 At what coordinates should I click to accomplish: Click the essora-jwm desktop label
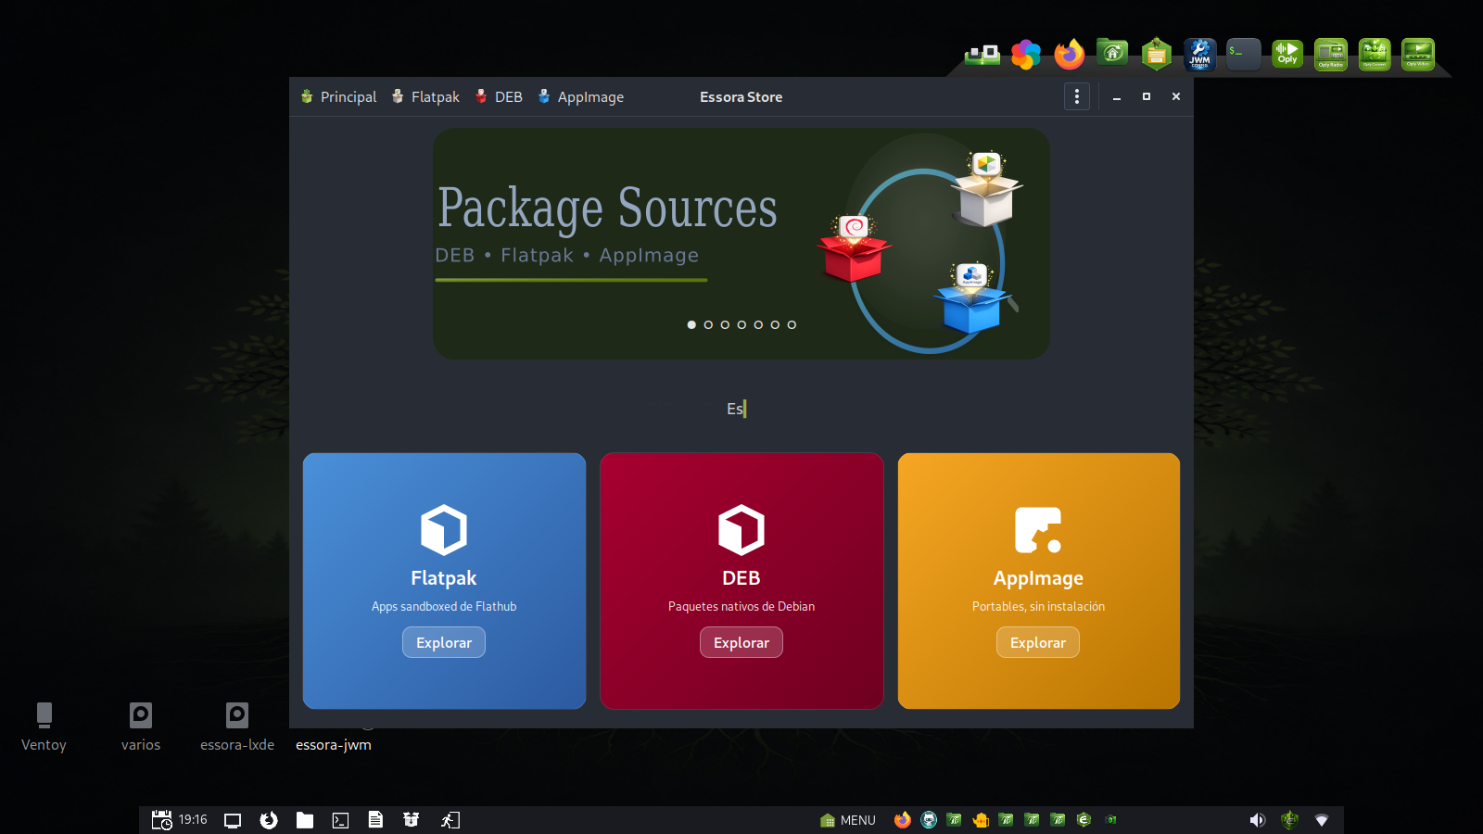334,745
